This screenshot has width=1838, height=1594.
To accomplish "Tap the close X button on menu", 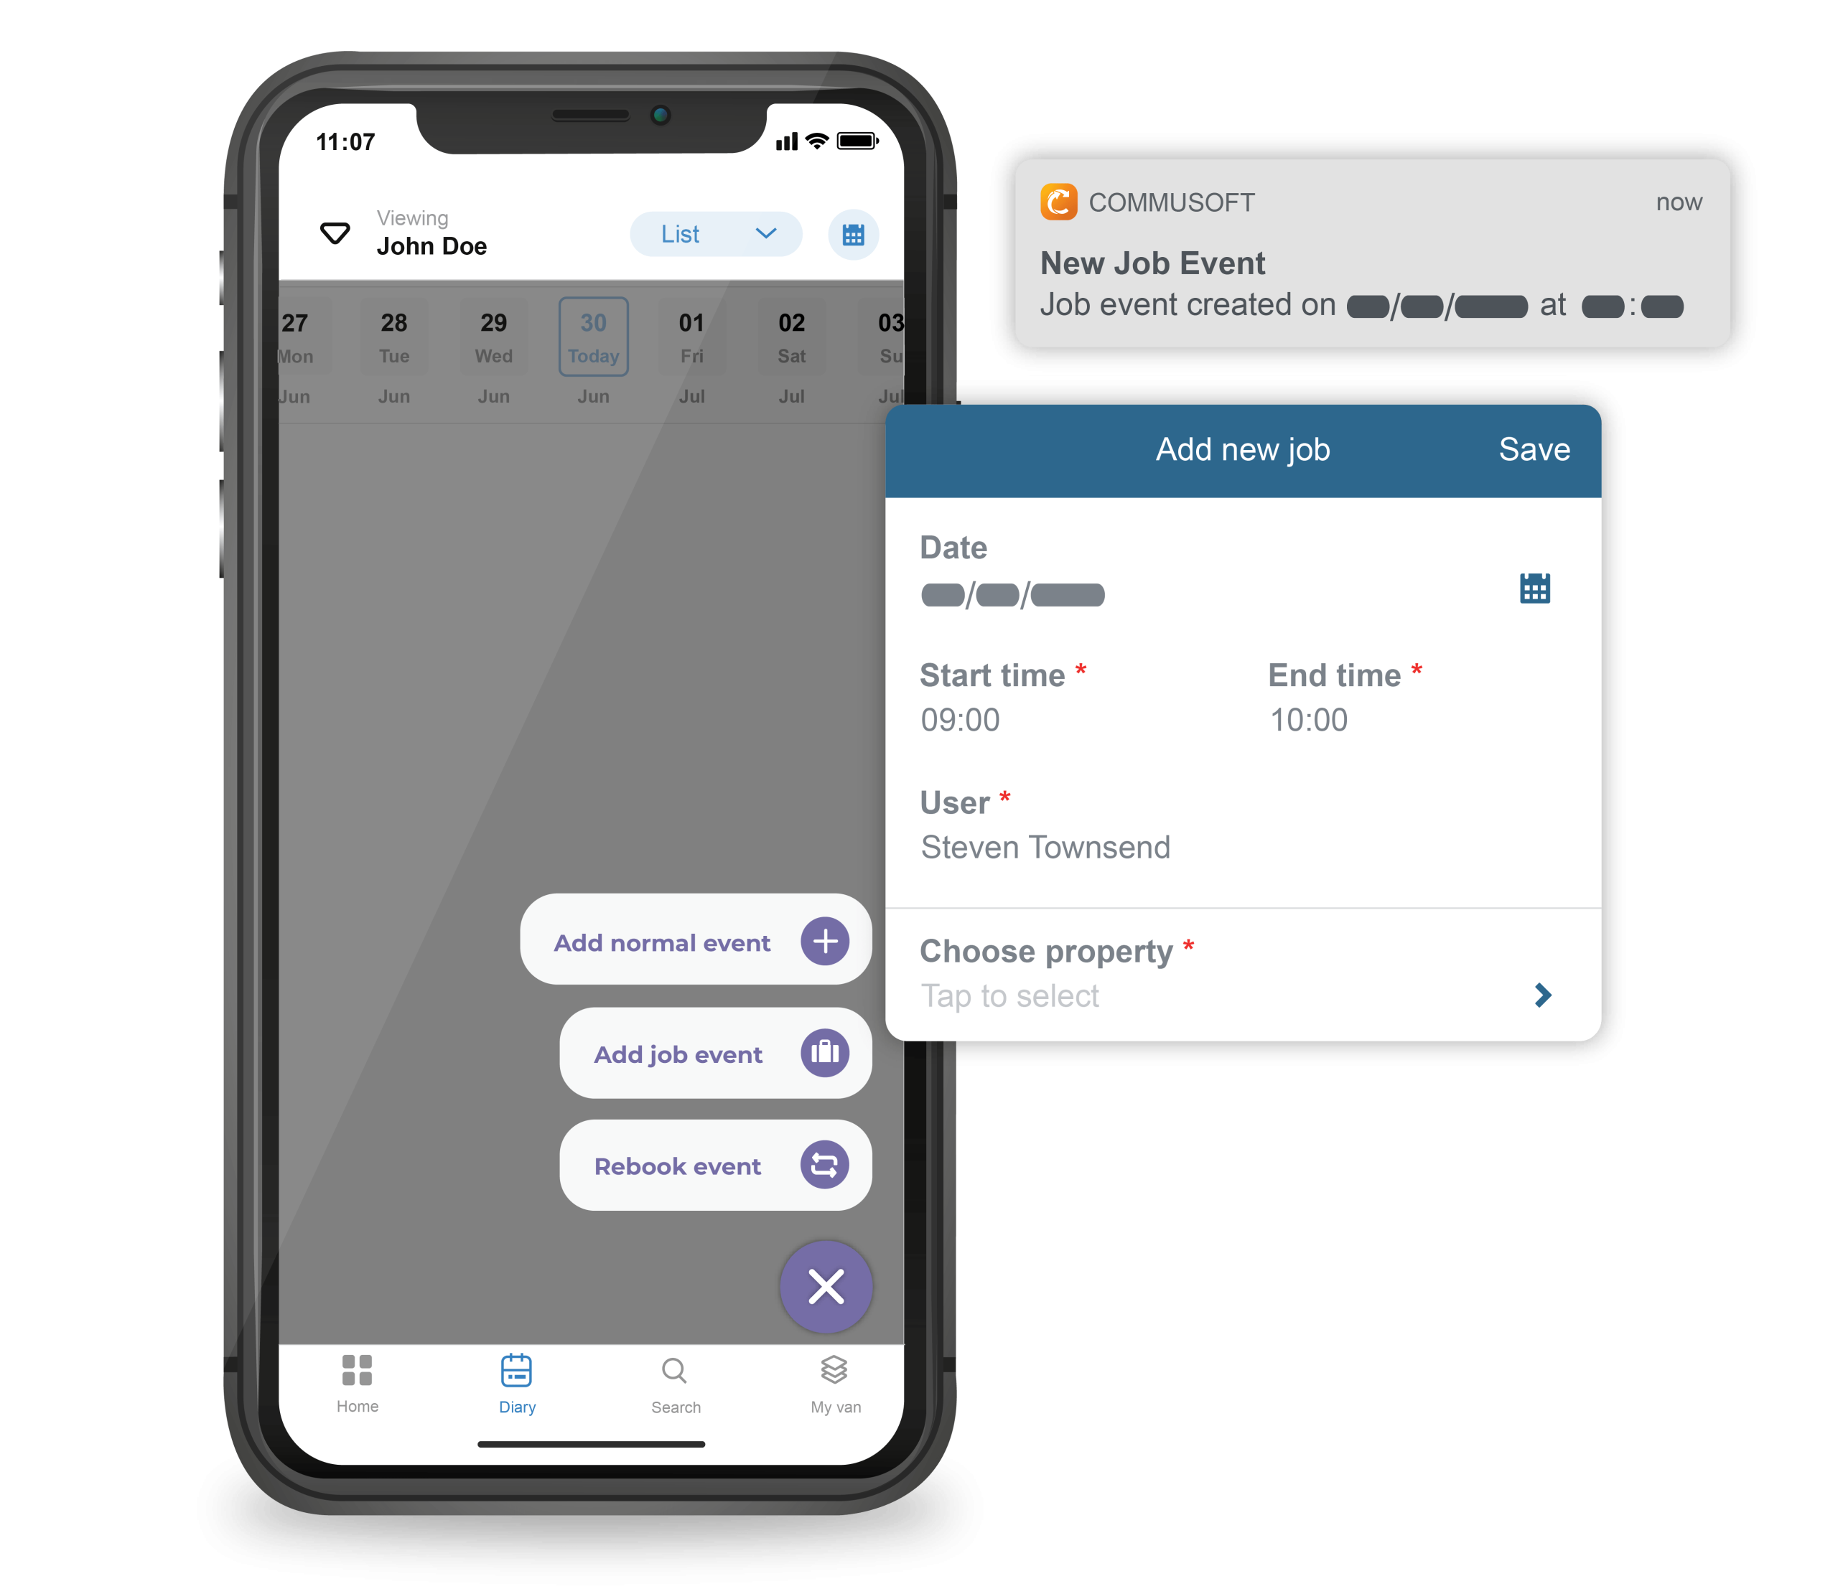I will pos(824,1286).
